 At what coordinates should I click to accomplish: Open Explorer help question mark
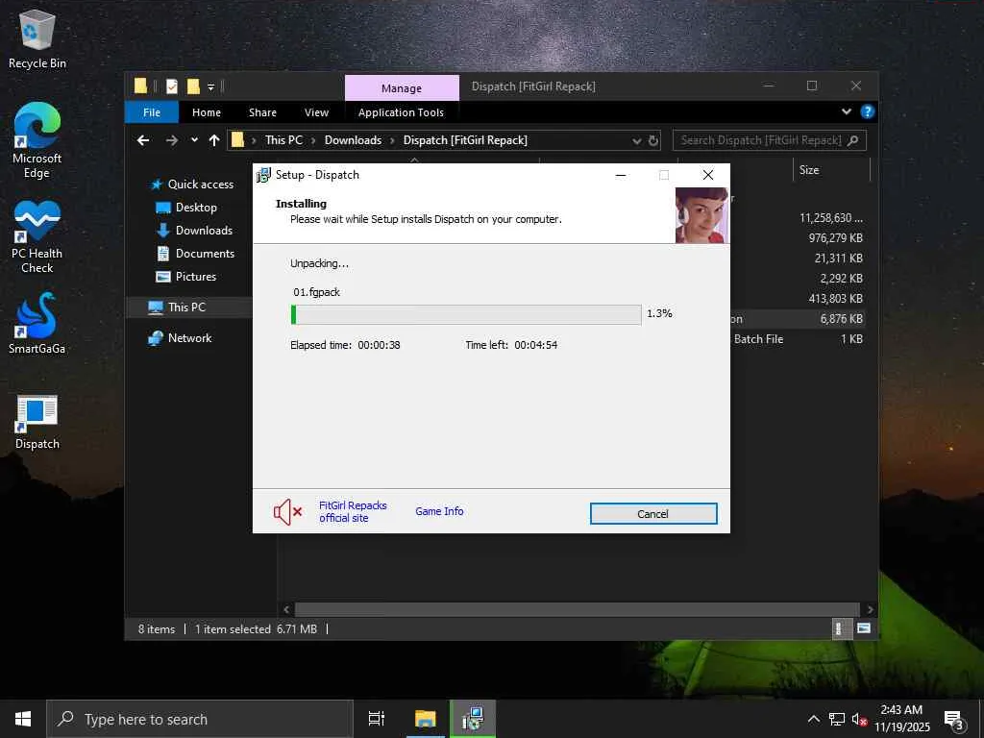pos(868,111)
